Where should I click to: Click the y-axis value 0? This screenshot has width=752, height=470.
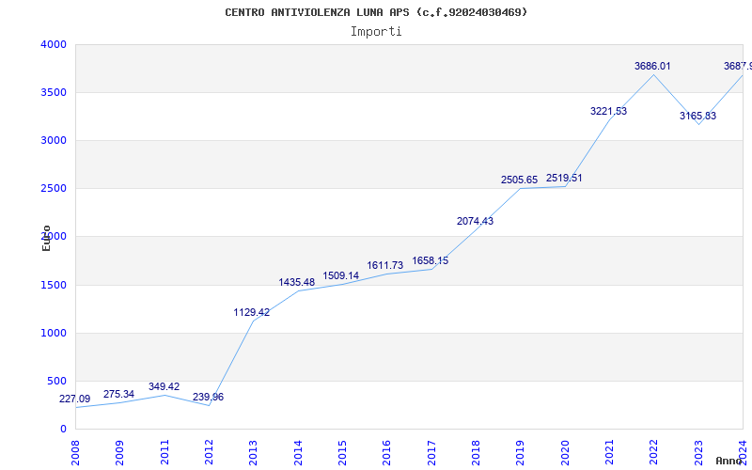[x=63, y=430]
